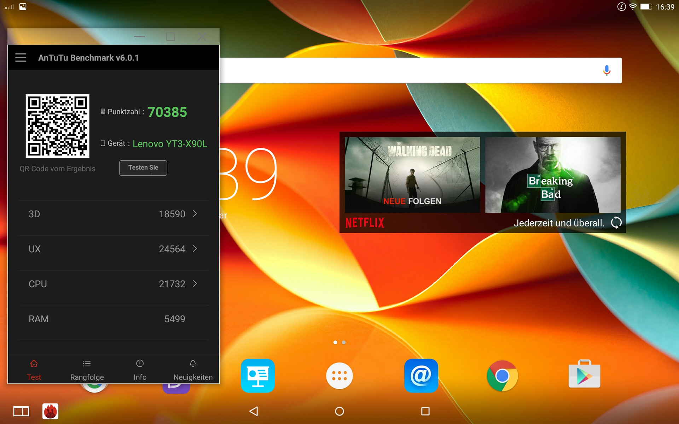This screenshot has width=679, height=424.
Task: Open the Google Play Store
Action: 584,375
